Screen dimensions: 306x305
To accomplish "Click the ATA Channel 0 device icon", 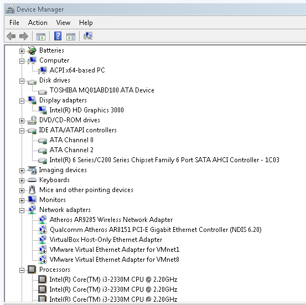I will [x=43, y=141].
